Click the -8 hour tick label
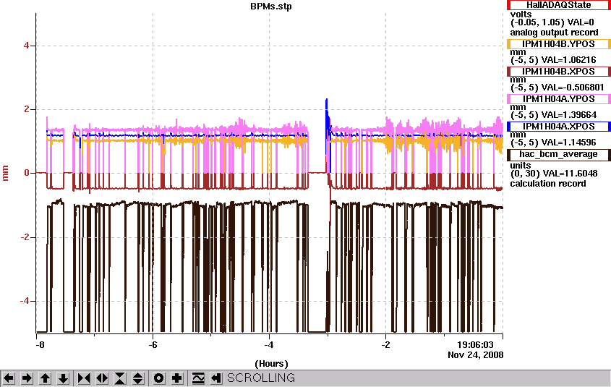The image size is (611, 387). pyautogui.click(x=40, y=345)
